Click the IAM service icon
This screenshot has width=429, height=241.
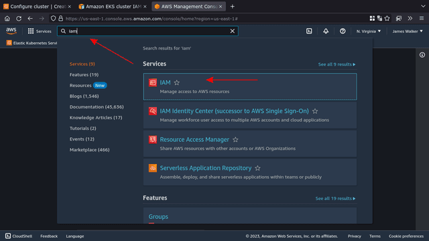coord(153,82)
